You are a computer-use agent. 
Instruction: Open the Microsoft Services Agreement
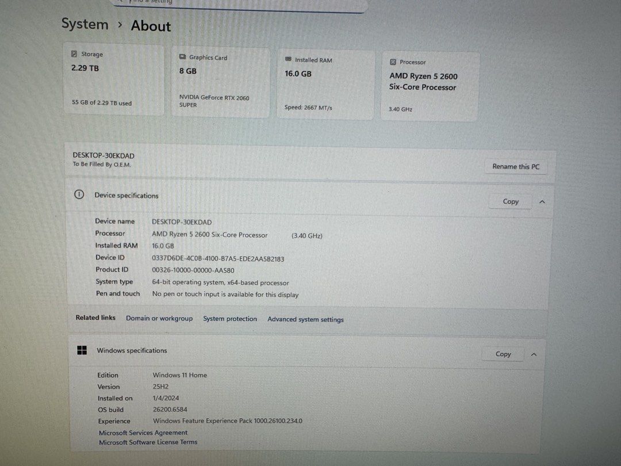(x=143, y=432)
